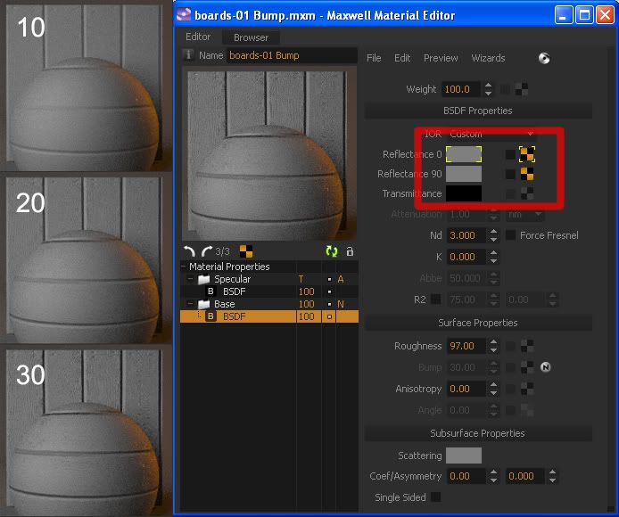619x517 pixels.
Task: Select the Specular layer row
Action: 269,279
